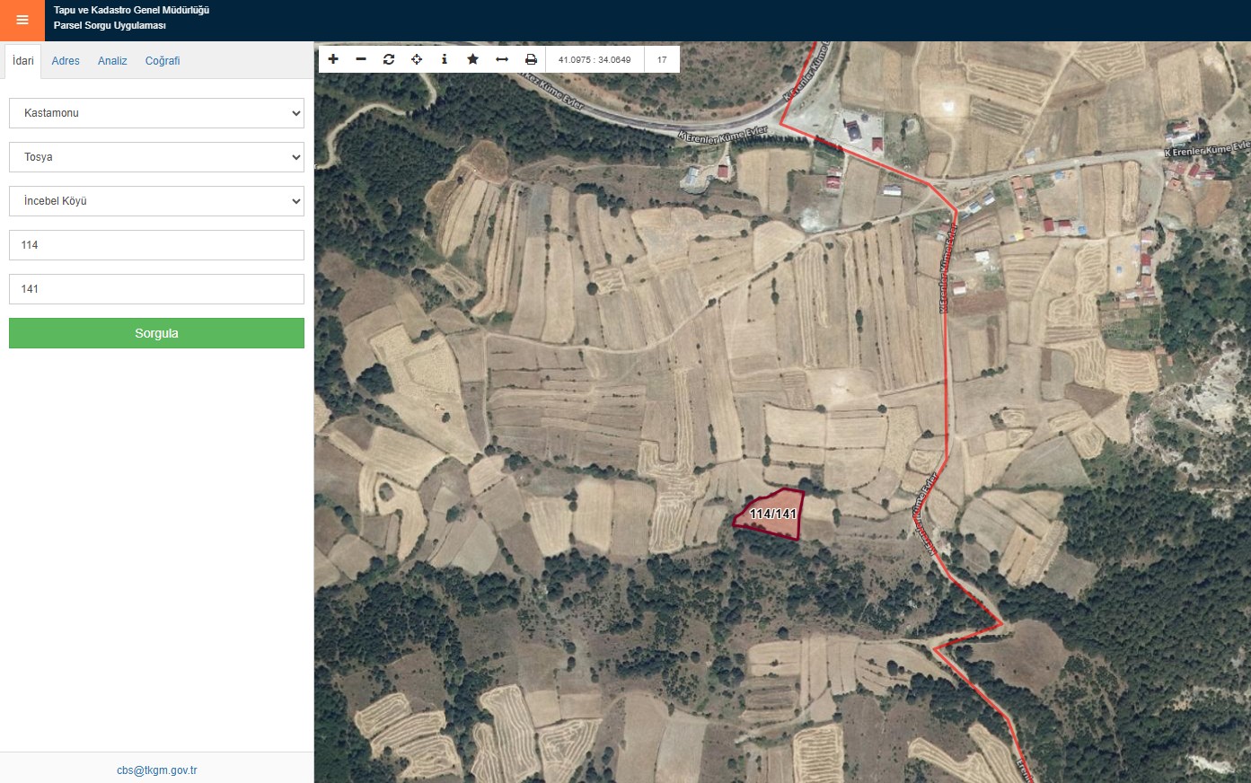Image resolution: width=1251 pixels, height=783 pixels.
Task: Open the orange hamburger menu
Action: click(x=22, y=20)
